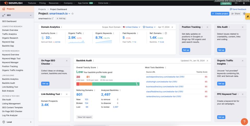Viewport: 250px width, 126px height.
Task: Close the Organic Traffic Insights widget
Action: coord(242,61)
